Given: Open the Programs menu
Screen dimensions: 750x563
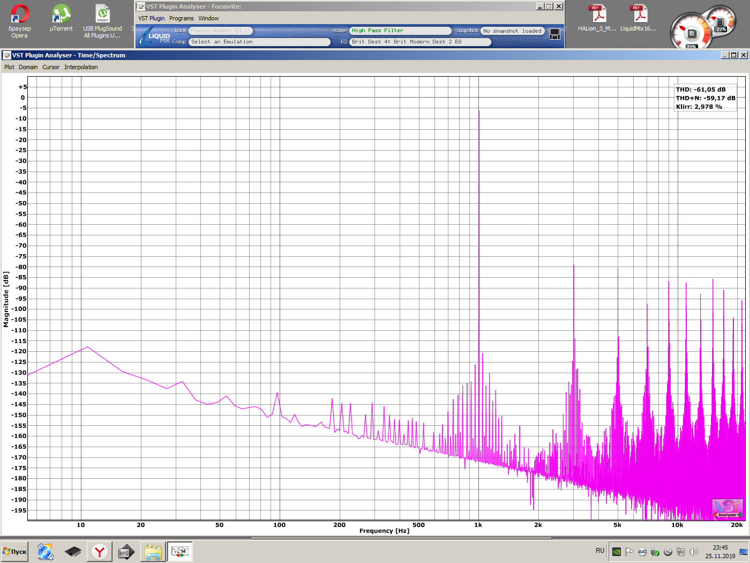Looking at the screenshot, I should coord(182,18).
